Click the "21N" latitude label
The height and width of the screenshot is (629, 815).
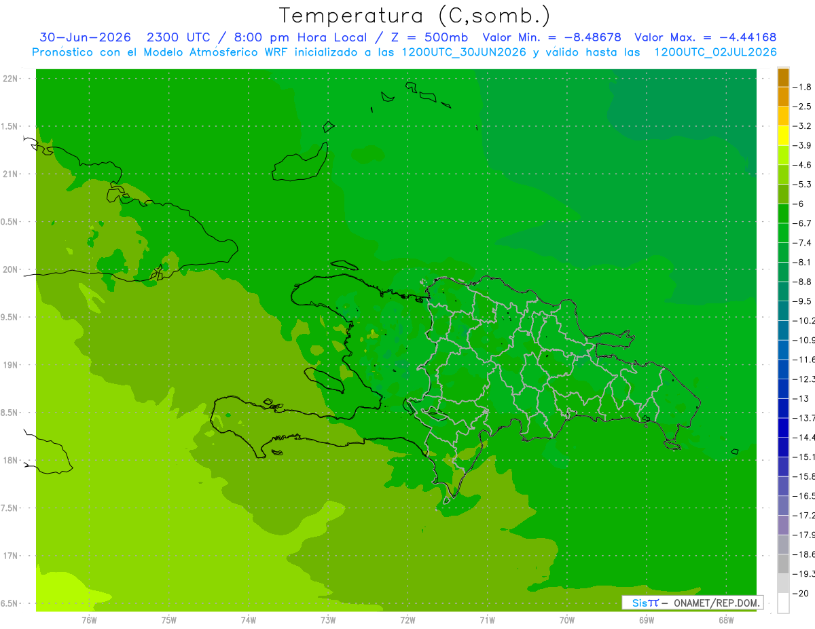(x=10, y=174)
